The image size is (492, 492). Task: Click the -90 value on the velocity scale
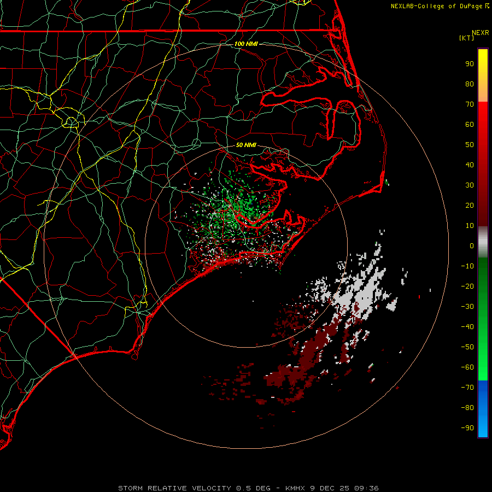(467, 428)
